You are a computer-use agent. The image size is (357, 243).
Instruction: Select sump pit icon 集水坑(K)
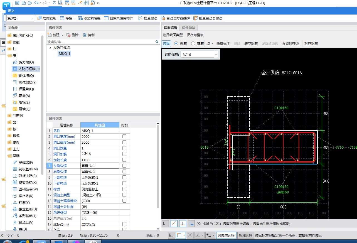pyautogui.click(x=15, y=196)
